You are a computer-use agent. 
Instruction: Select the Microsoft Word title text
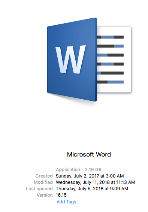coord(89,154)
